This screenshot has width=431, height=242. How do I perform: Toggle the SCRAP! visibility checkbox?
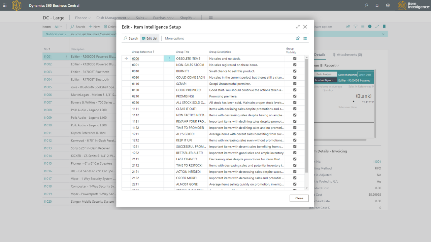pos(295,84)
